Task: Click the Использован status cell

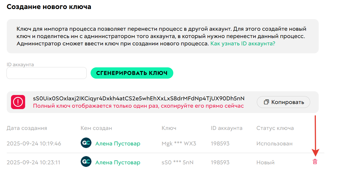Action: pyautogui.click(x=274, y=143)
